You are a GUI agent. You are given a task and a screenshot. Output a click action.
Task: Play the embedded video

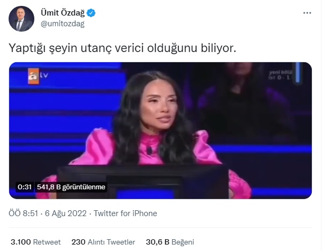(160, 130)
